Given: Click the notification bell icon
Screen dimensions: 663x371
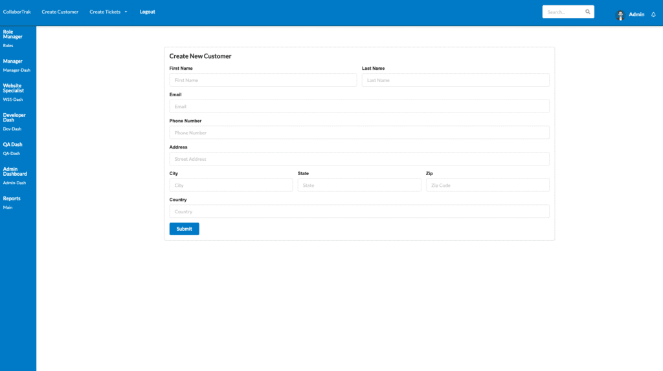Looking at the screenshot, I should (x=653, y=14).
